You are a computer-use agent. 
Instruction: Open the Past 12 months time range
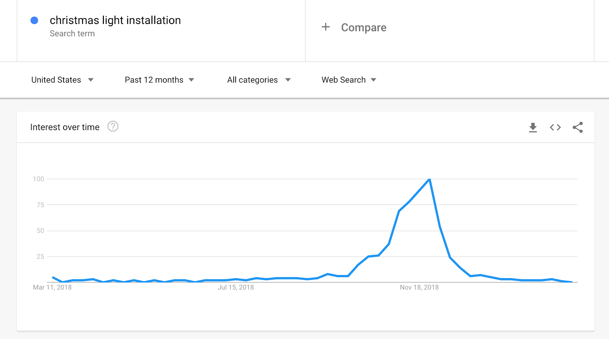159,80
